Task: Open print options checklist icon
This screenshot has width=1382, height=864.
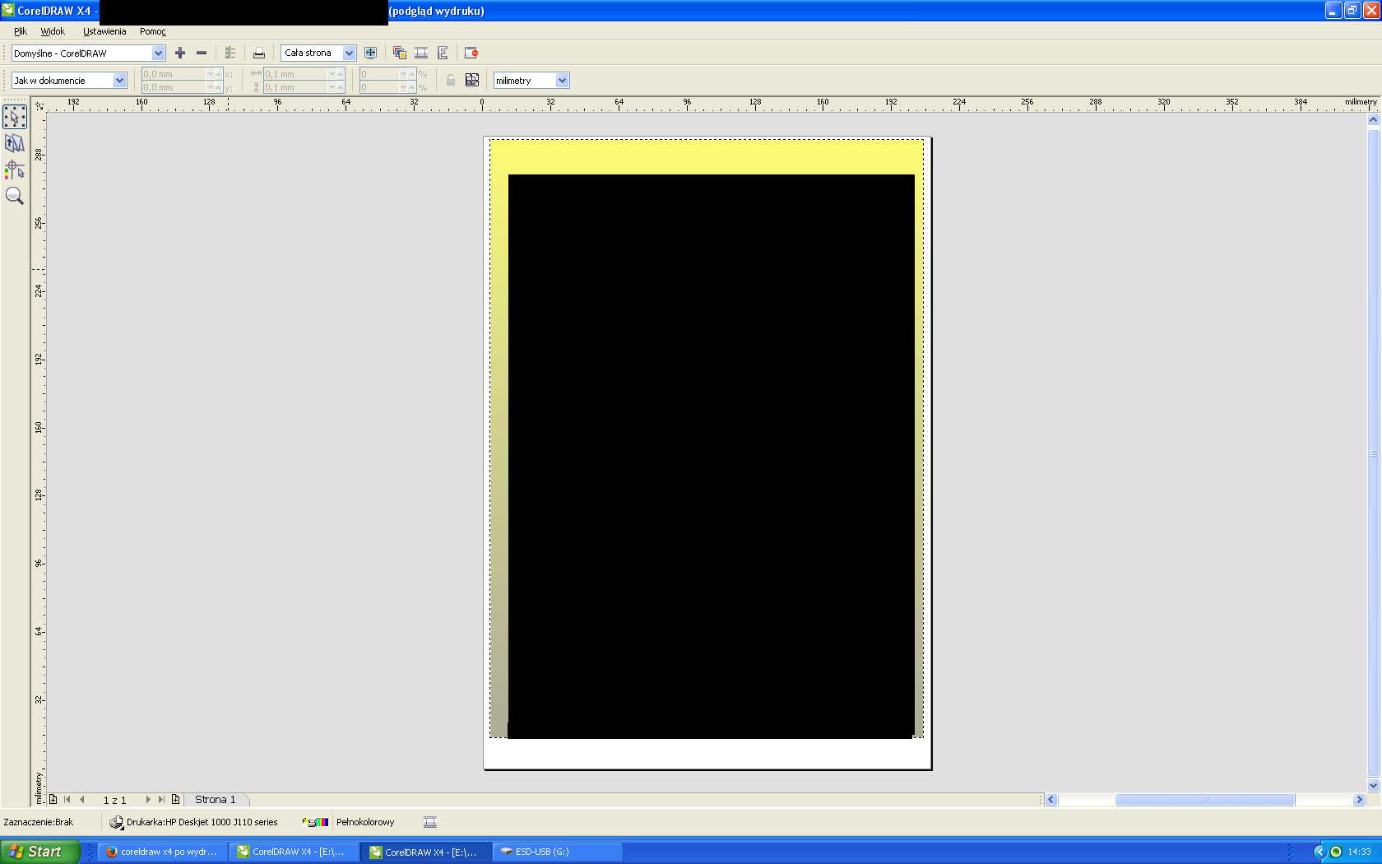Action: (230, 53)
